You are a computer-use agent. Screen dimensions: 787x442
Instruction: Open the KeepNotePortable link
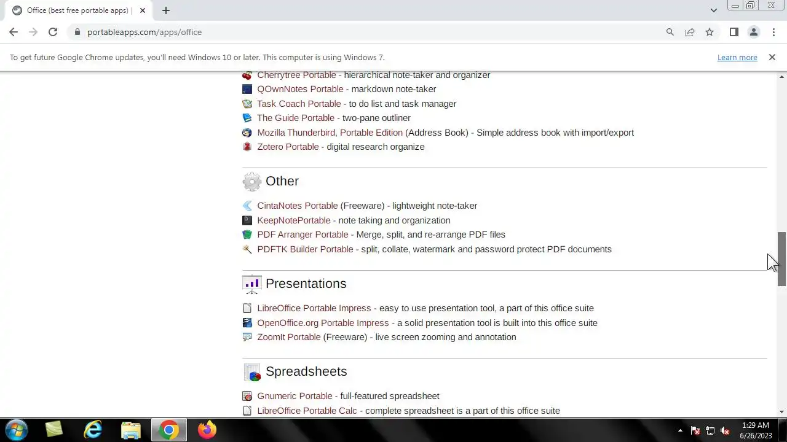[x=294, y=220]
